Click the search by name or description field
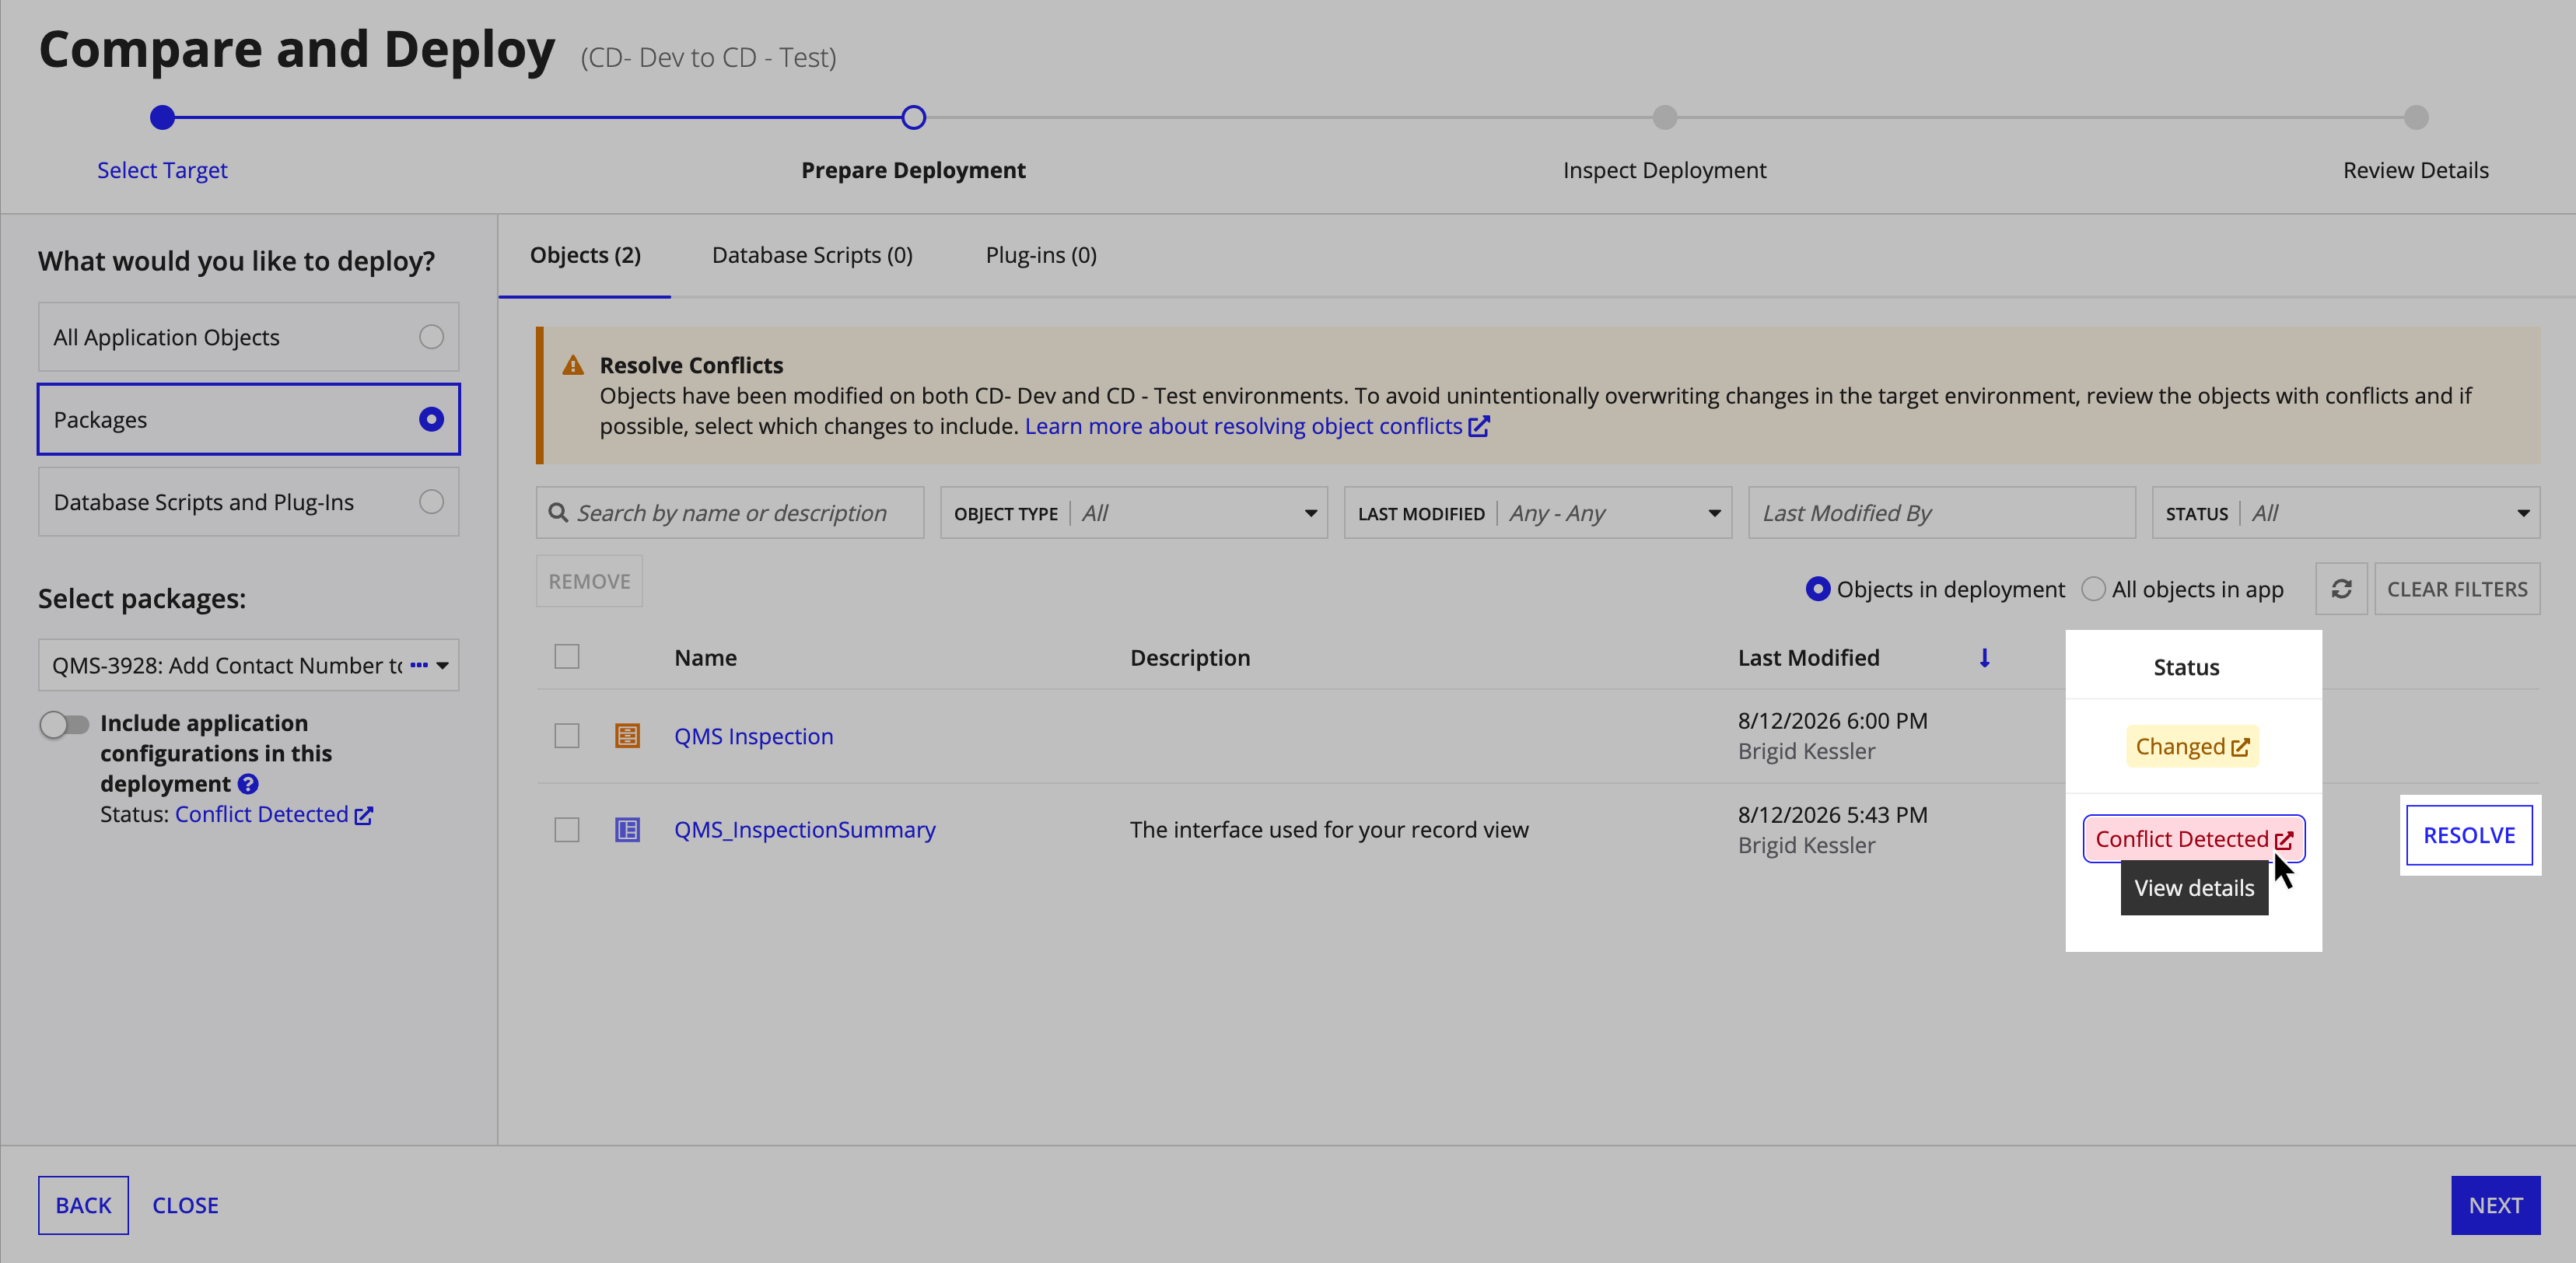Viewport: 2576px width, 1263px height. (730, 513)
